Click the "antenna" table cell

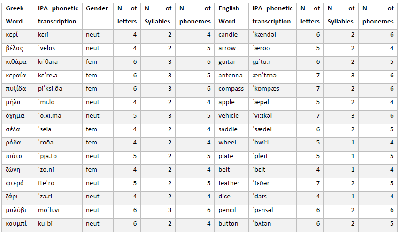pos(231,75)
